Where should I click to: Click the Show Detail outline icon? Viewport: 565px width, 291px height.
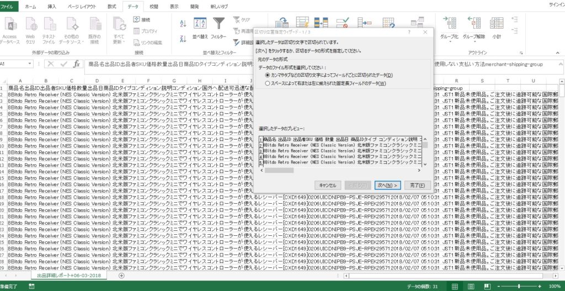click(515, 19)
